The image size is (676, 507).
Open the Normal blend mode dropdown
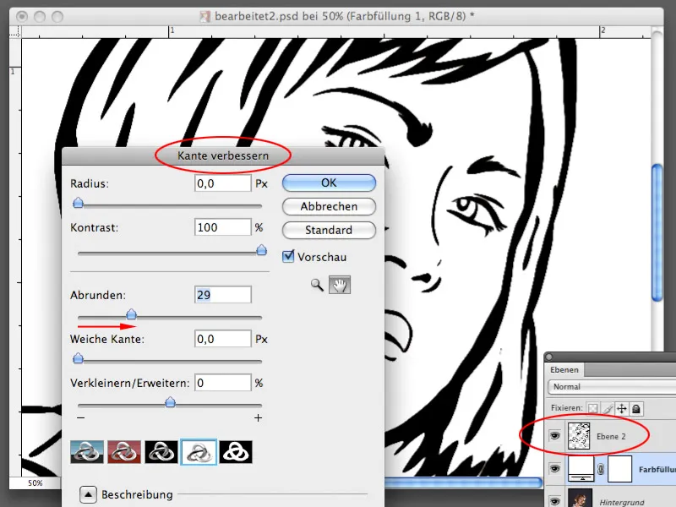(612, 387)
